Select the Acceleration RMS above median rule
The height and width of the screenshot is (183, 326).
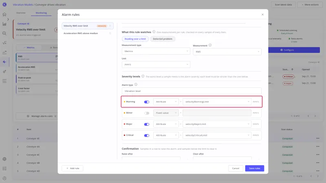(x=88, y=33)
